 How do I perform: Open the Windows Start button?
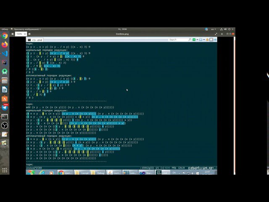(x=31, y=173)
